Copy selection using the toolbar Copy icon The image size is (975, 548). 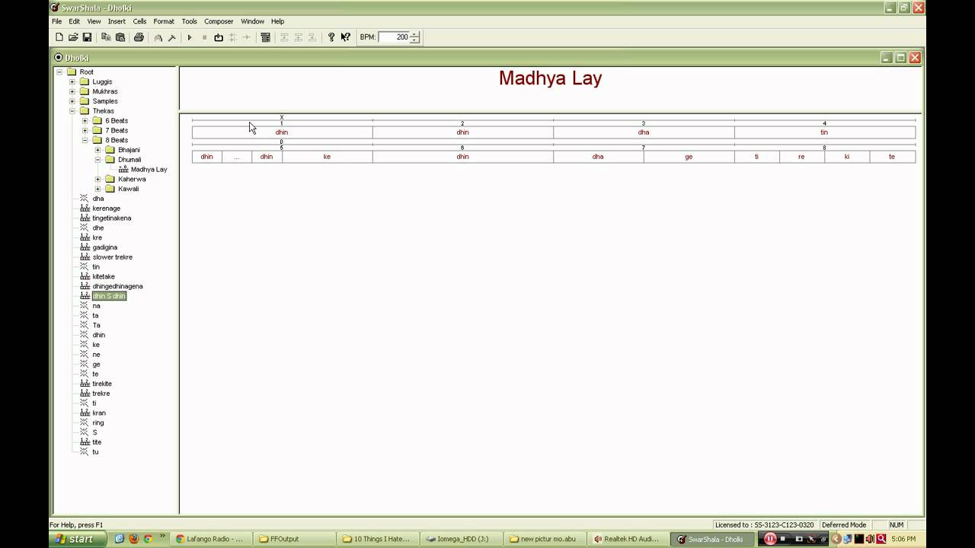[106, 37]
